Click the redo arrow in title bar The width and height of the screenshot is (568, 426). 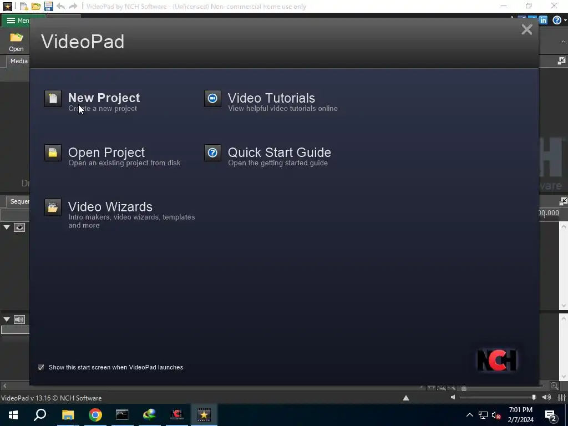tap(73, 6)
